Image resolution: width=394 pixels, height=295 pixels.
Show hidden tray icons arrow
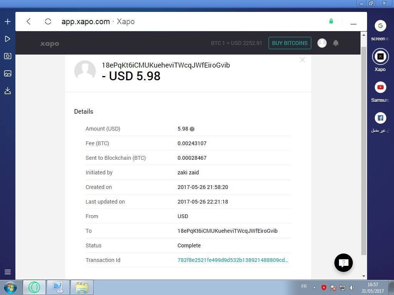[x=314, y=288]
